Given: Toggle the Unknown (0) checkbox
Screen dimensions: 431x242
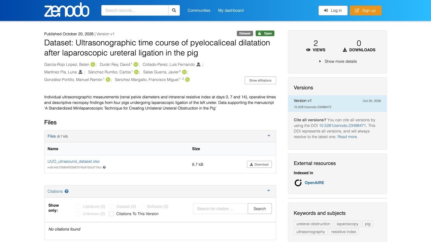Looking at the screenshot, I should (78, 214).
